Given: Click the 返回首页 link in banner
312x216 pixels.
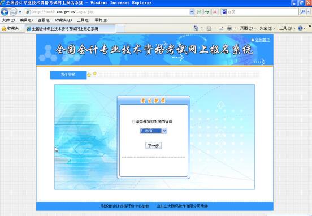Looking at the screenshot, I should click(262, 40).
